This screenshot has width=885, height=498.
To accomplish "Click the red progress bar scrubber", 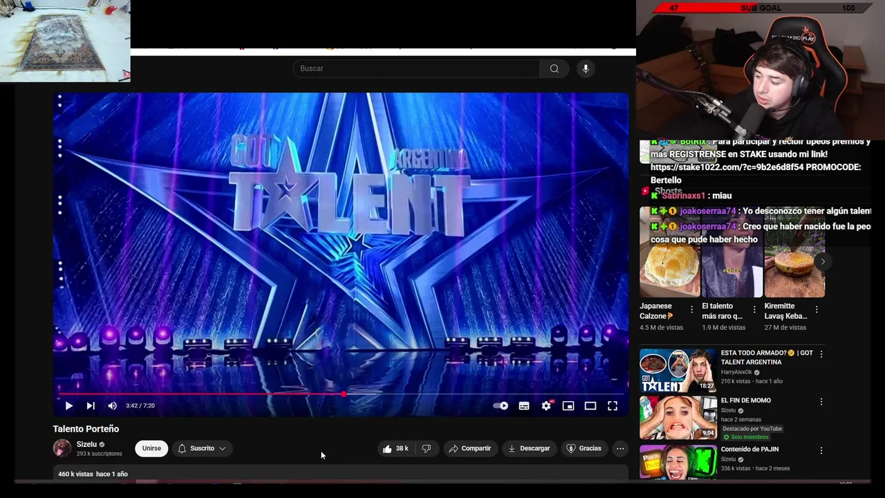I will pyautogui.click(x=344, y=394).
